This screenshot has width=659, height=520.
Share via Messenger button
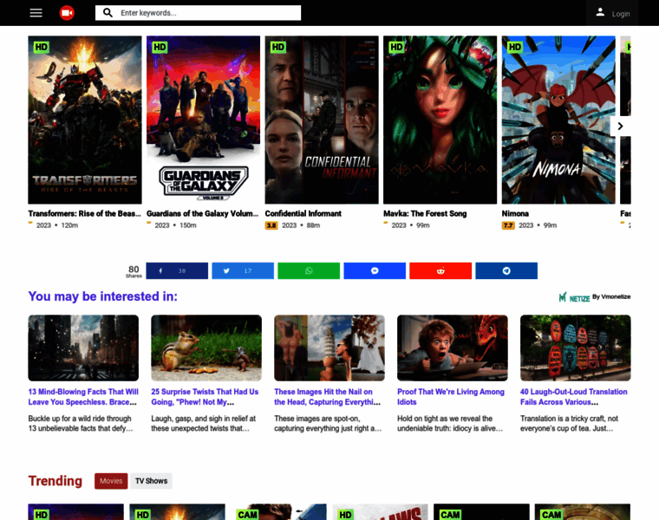(375, 271)
